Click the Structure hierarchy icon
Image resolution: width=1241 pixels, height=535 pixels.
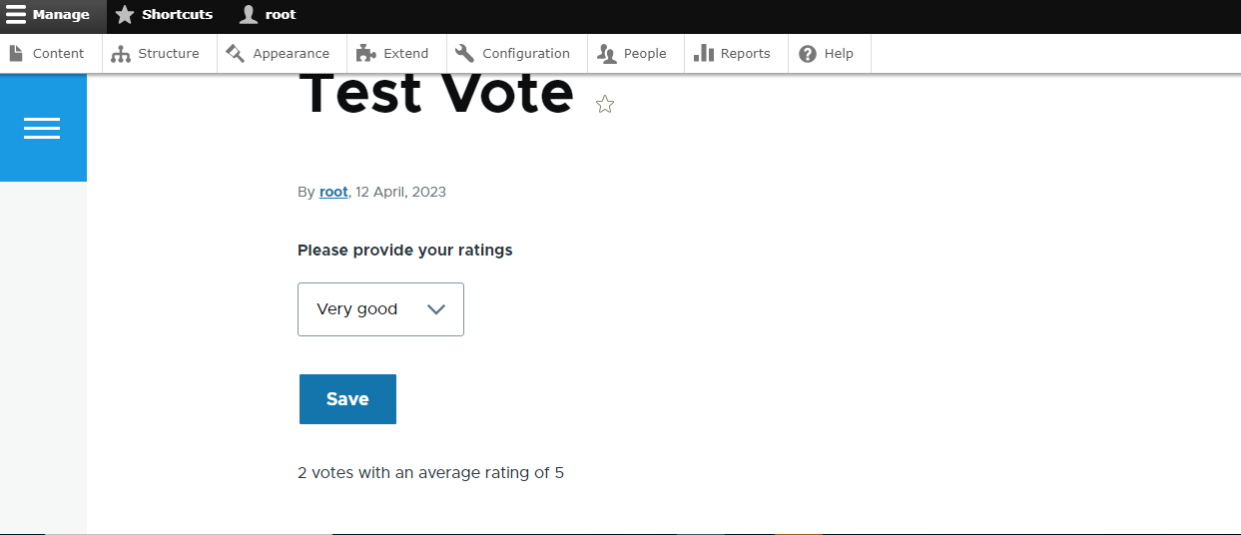(121, 54)
